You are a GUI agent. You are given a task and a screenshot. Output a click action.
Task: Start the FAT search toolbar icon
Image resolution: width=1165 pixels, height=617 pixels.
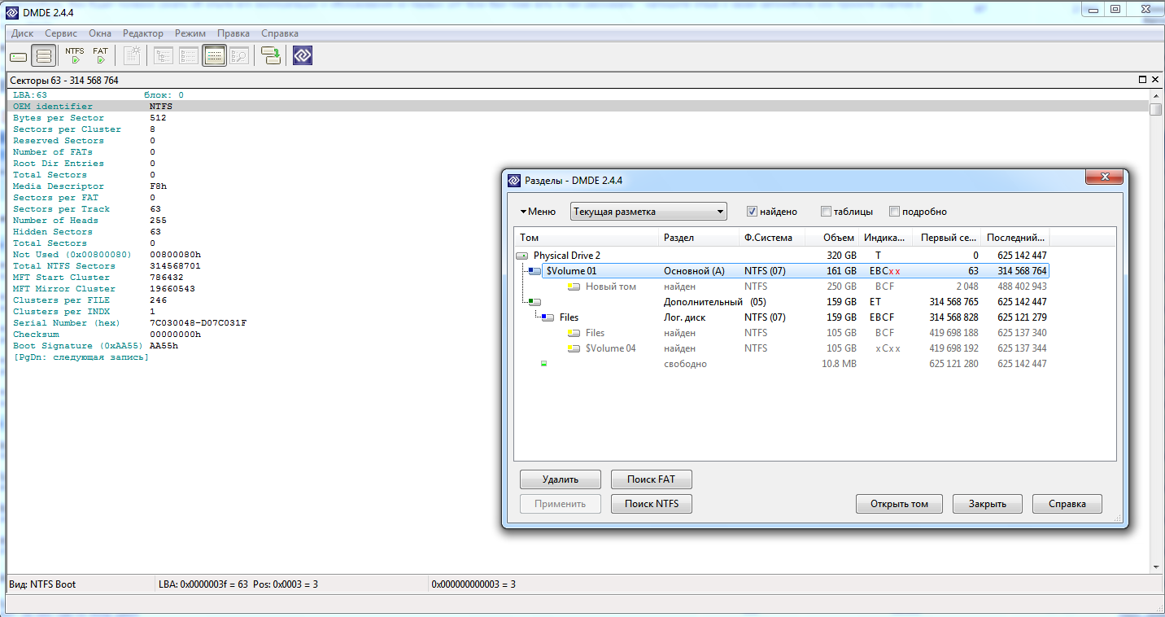click(100, 55)
